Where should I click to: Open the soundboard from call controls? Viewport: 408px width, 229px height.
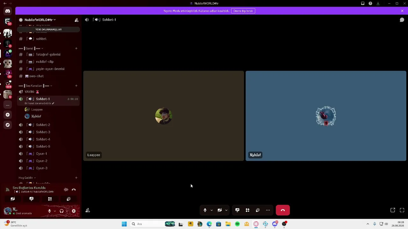(258, 210)
